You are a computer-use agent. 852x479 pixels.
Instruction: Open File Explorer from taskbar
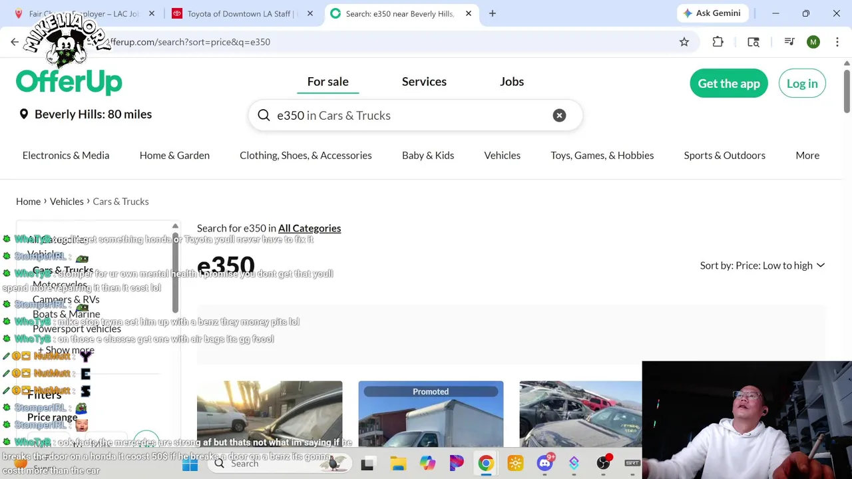(x=398, y=463)
